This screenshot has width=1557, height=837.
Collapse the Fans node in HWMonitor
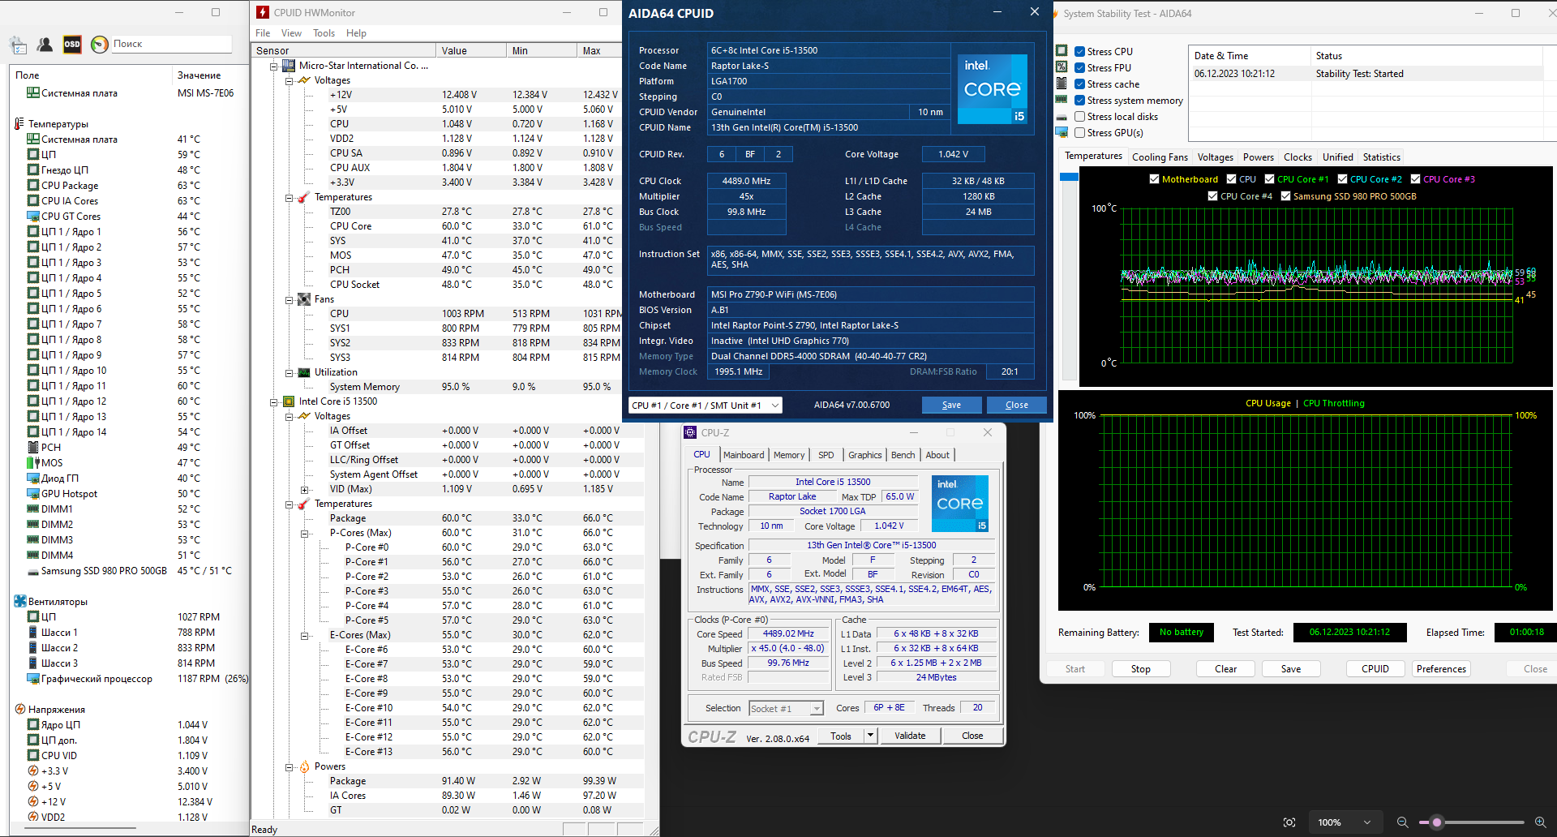pos(290,300)
